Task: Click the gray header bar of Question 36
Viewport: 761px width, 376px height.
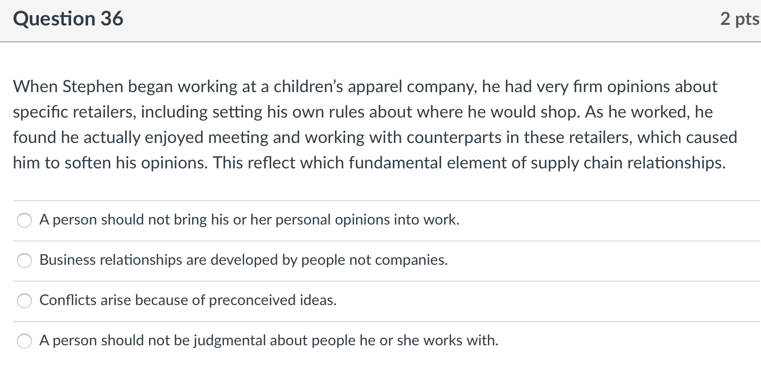Action: click(380, 21)
